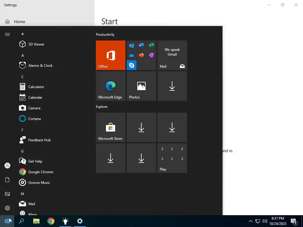The width and height of the screenshot is (303, 227).
Task: Click the # section header
Action: [x=22, y=34]
